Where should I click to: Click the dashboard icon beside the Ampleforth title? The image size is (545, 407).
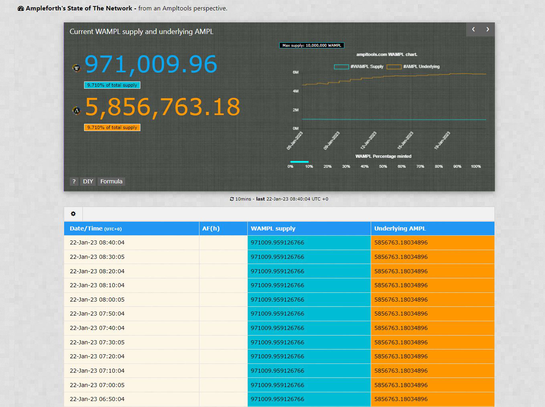(x=21, y=8)
